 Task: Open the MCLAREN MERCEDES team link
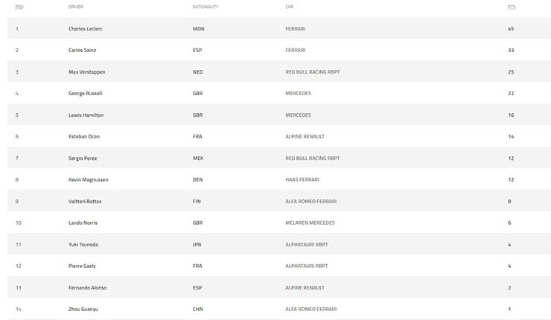(310, 223)
